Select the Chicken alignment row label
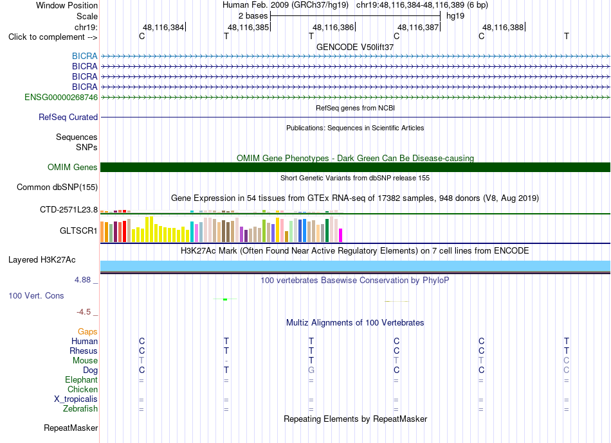 coord(82,389)
